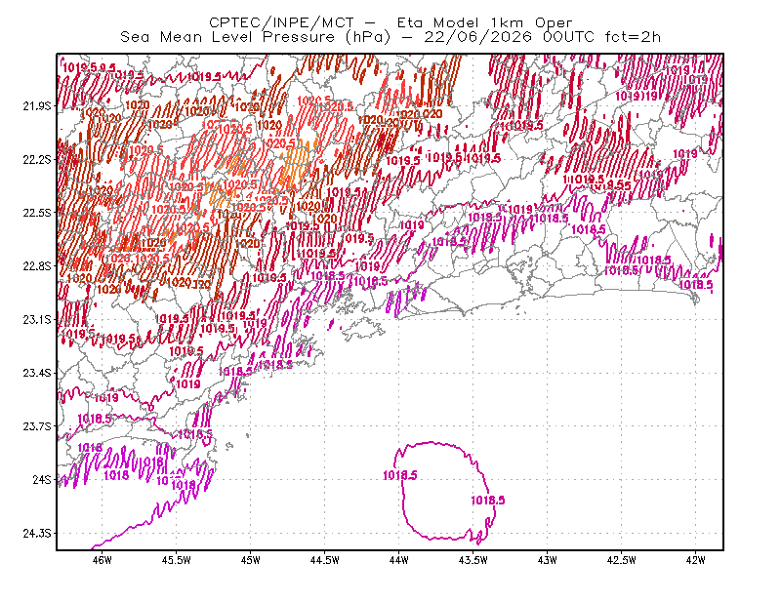Click the closed 1018.5 isobar loop over the ocean
This screenshot has height=603, width=781.
point(445,493)
